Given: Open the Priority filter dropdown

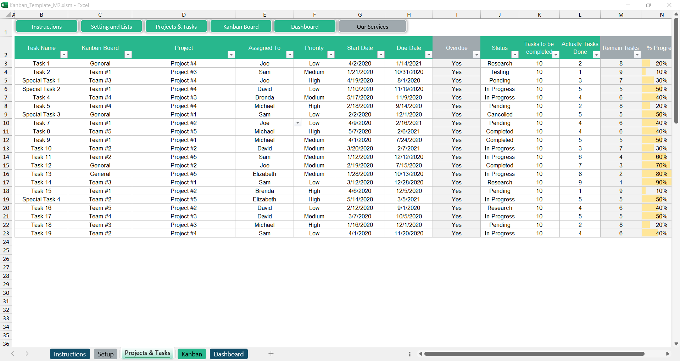Looking at the screenshot, I should 331,55.
